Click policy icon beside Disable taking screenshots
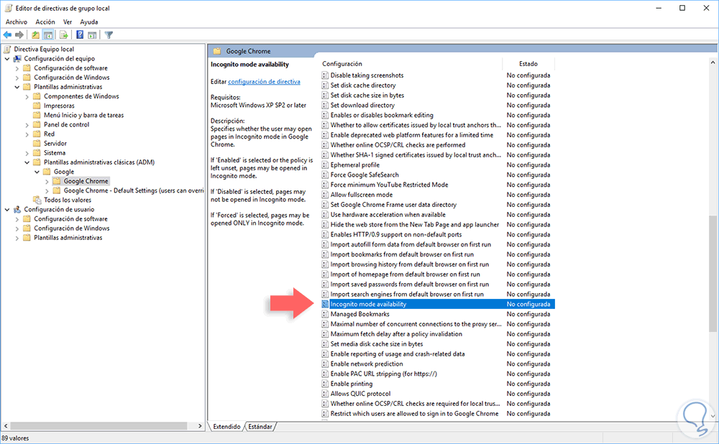 click(x=325, y=75)
